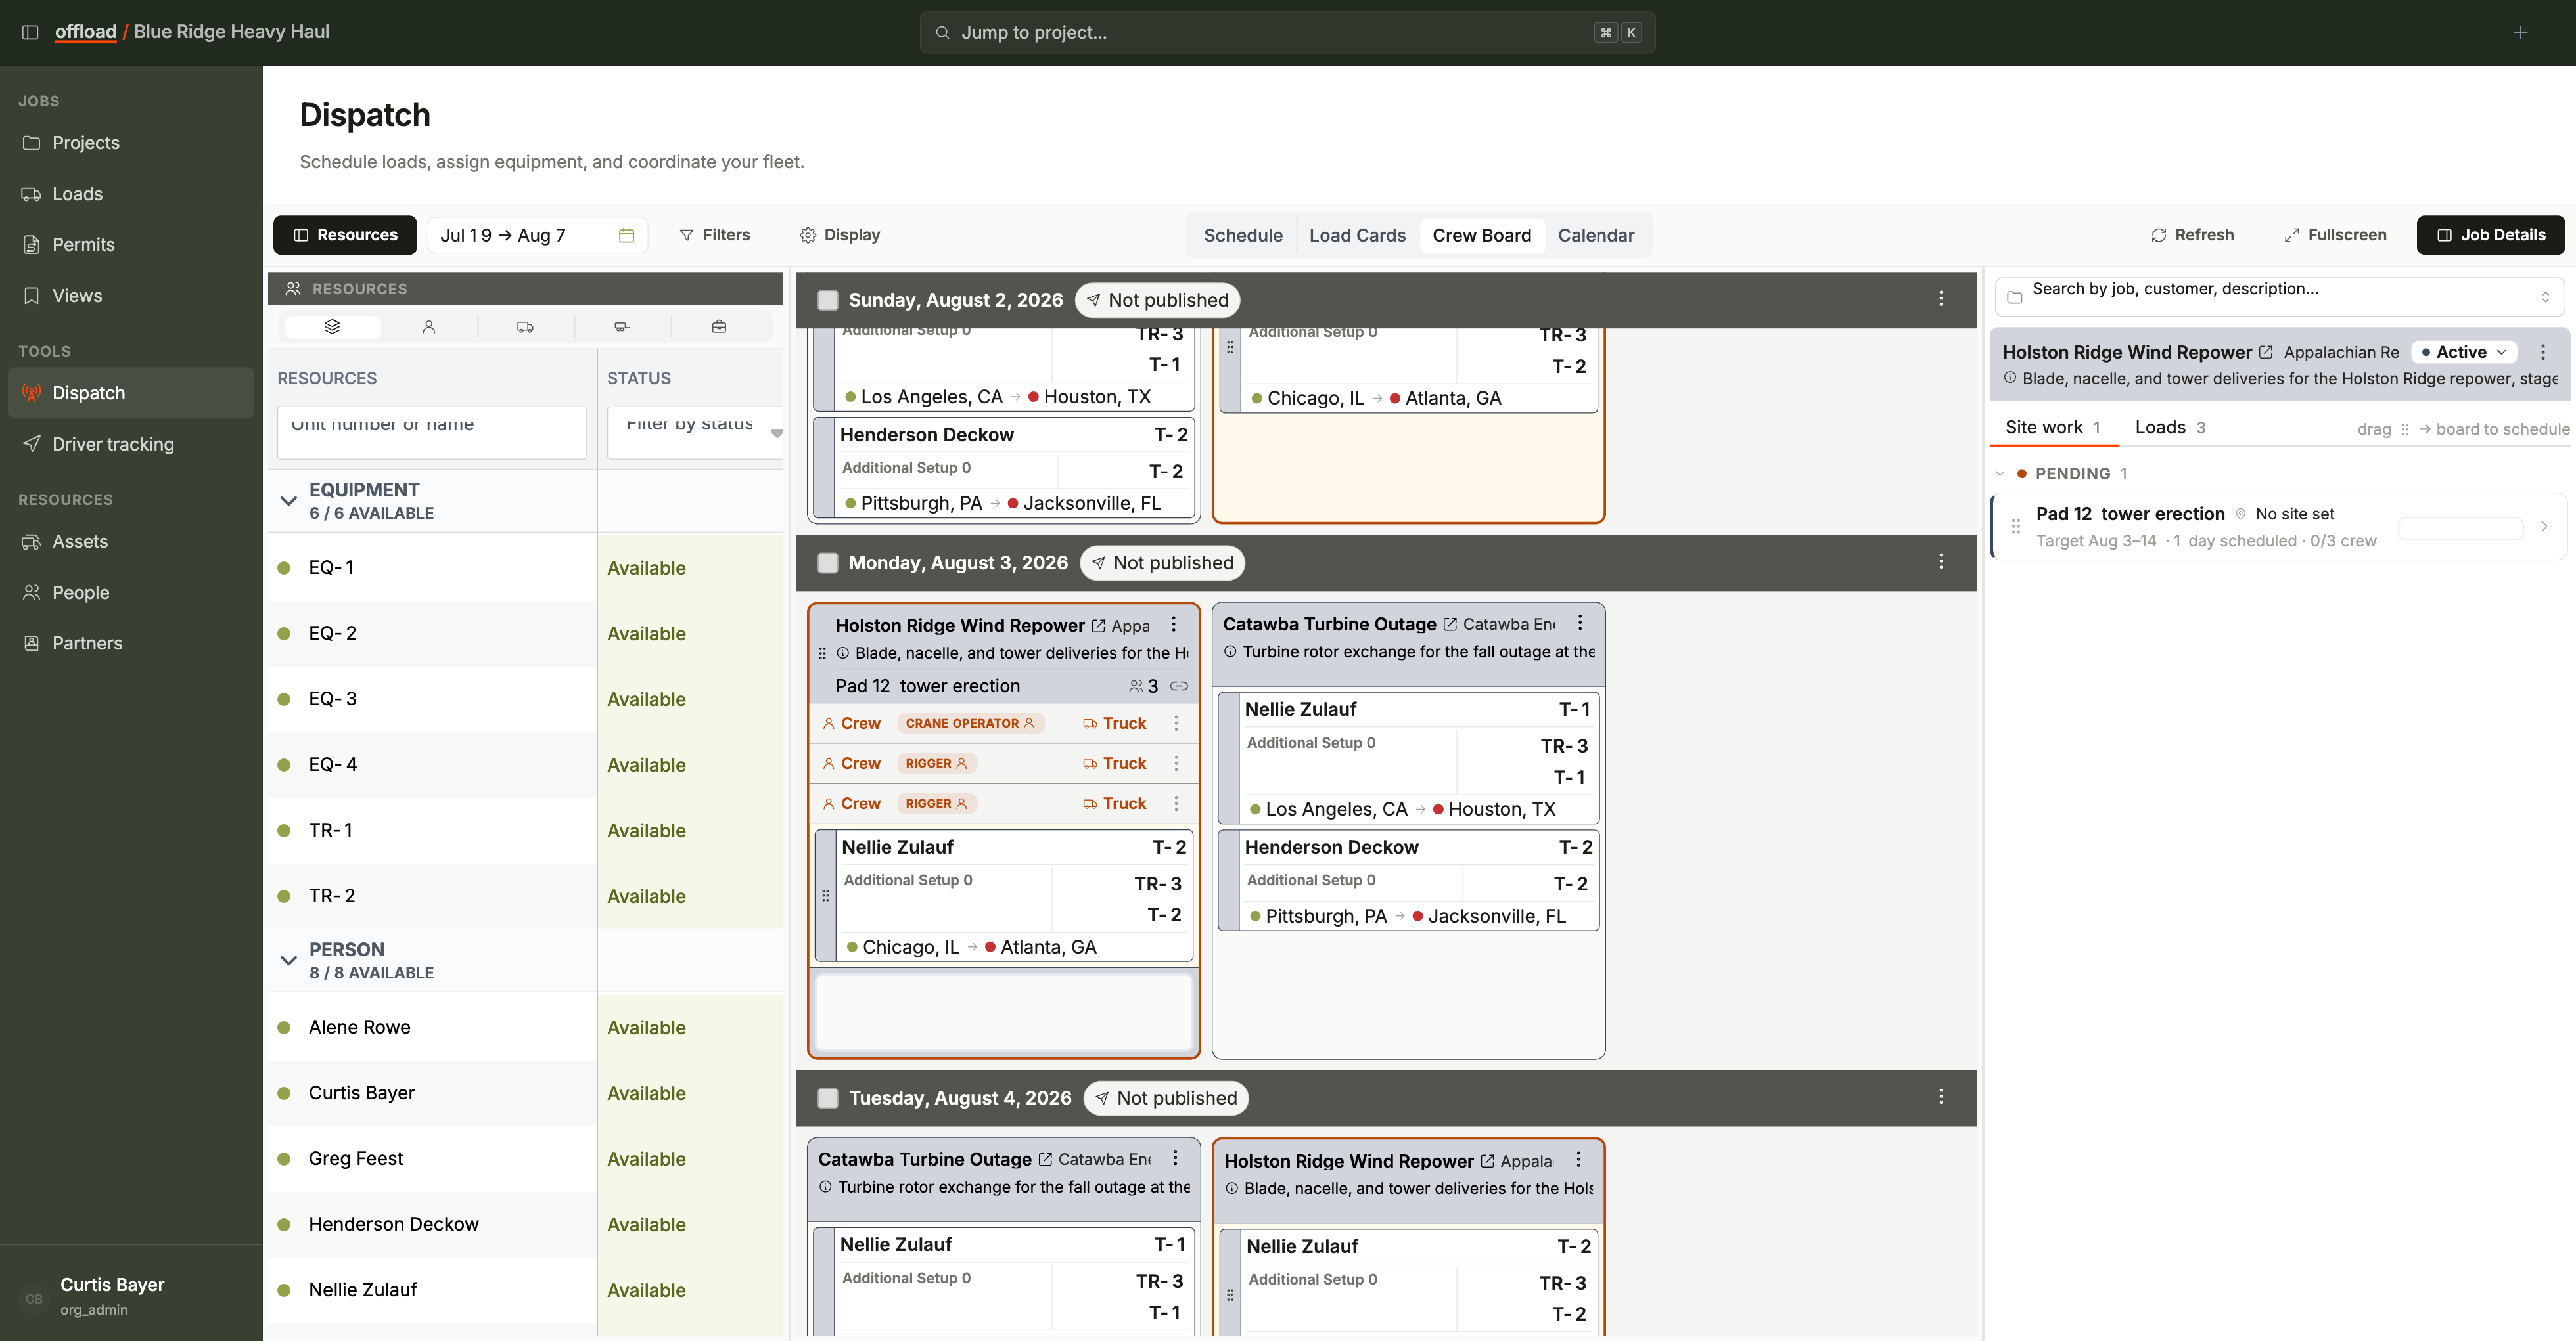Click the plus icon in the top bar
2576x1341 pixels.
click(2520, 32)
